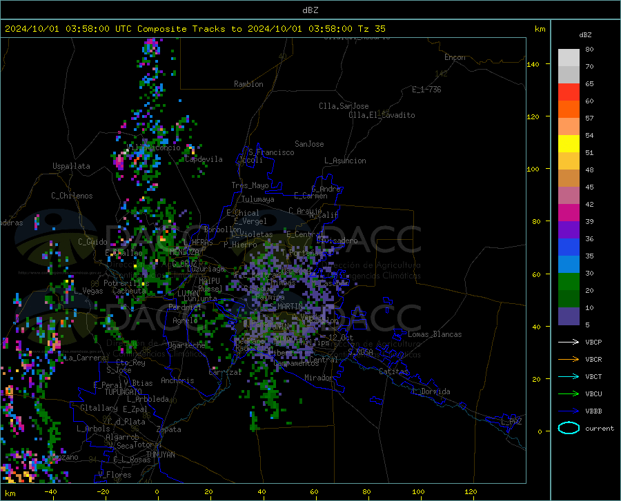Select the green 20-30 dBZ swatch
Image resolution: width=621 pixels, height=501 pixels.
tap(569, 282)
